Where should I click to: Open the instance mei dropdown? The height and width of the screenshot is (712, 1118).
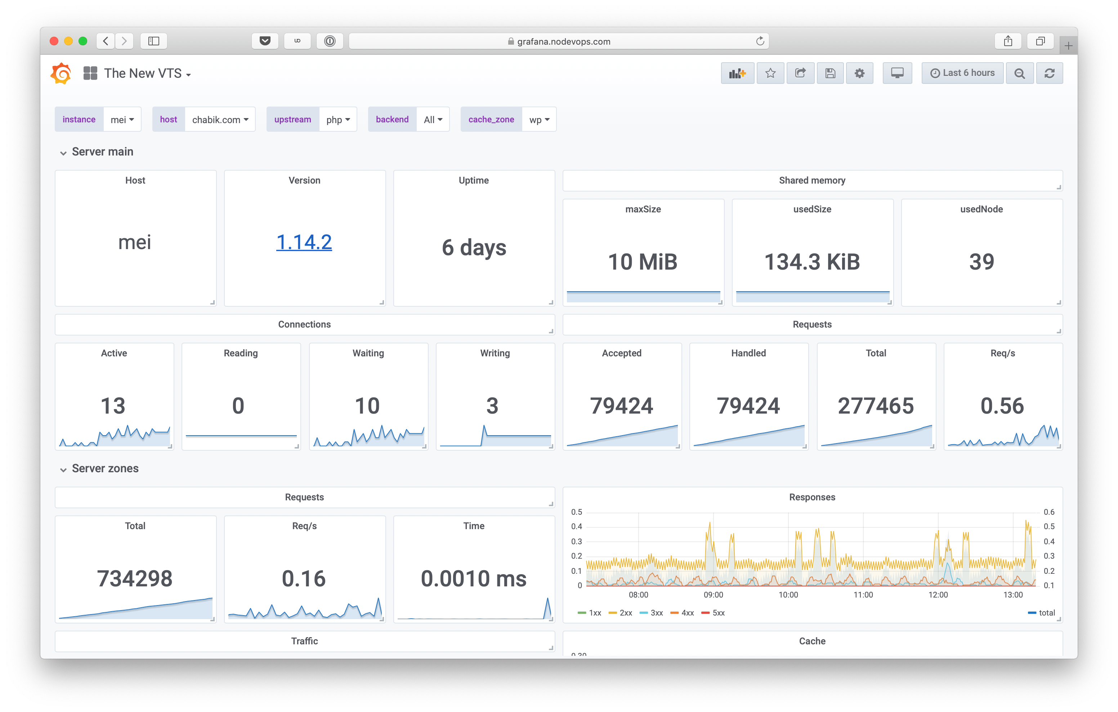[122, 120]
